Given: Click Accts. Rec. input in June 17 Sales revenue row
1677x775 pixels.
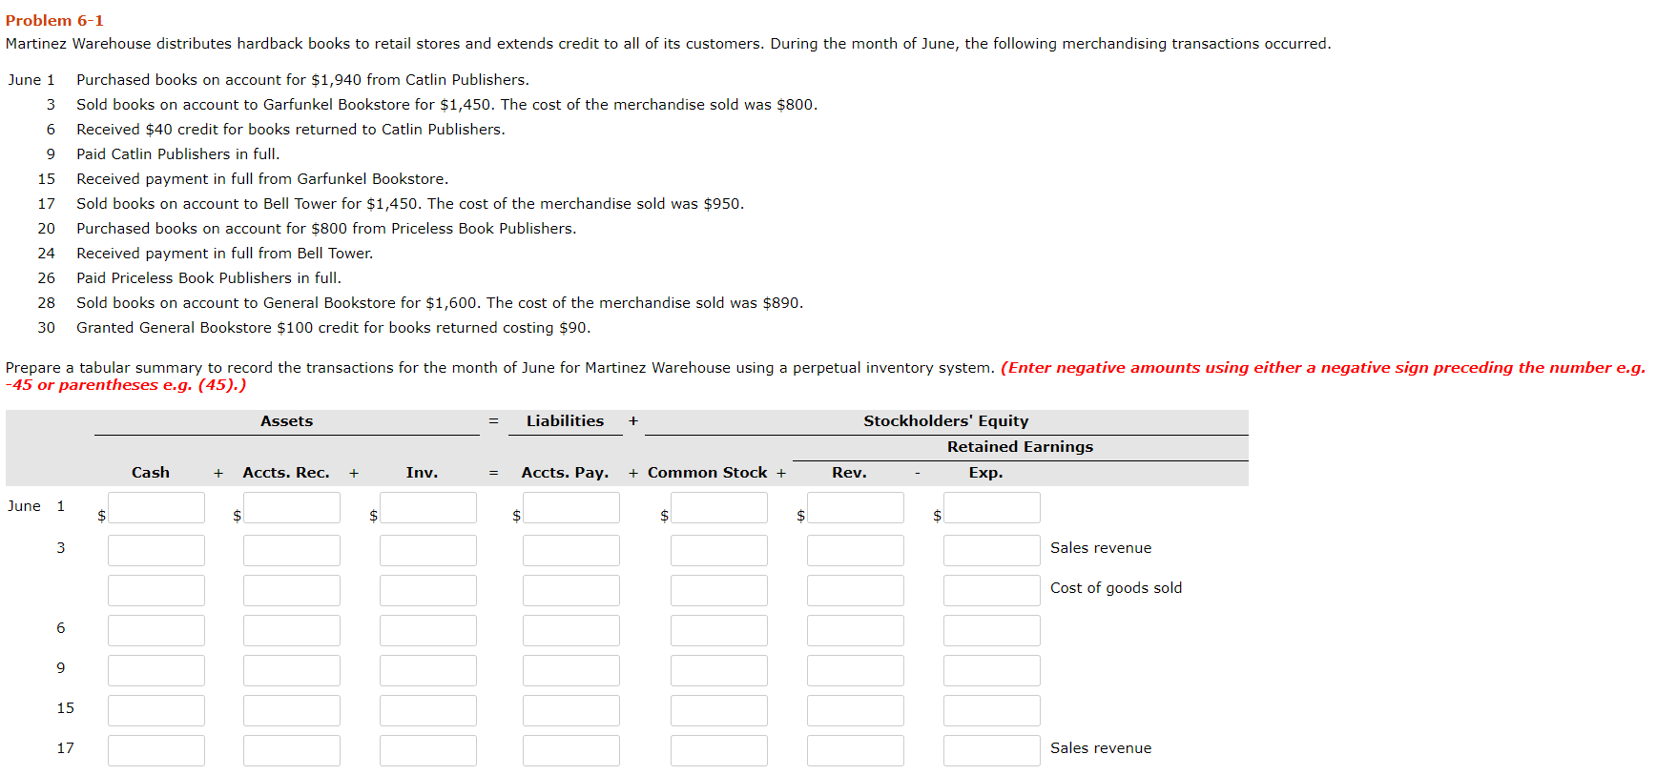Looking at the screenshot, I should (292, 750).
